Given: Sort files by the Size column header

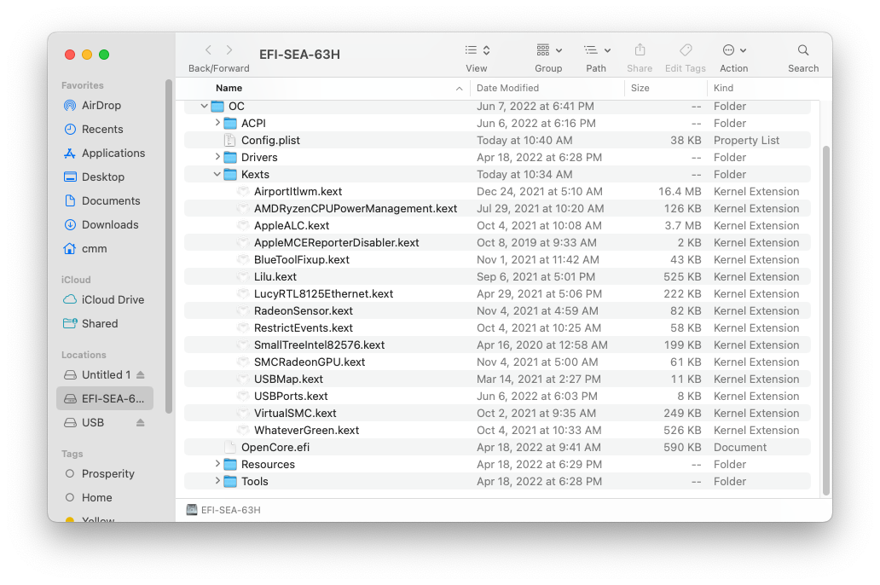Looking at the screenshot, I should click(640, 88).
